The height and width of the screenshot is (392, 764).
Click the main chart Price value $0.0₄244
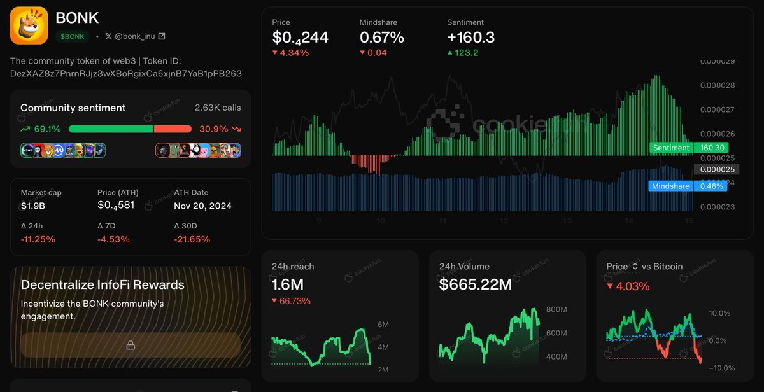point(301,38)
